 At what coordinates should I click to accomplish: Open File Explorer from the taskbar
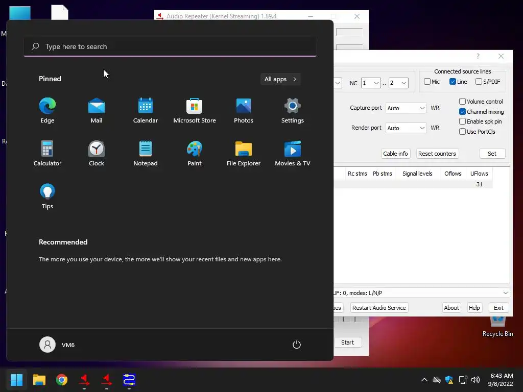point(39,380)
